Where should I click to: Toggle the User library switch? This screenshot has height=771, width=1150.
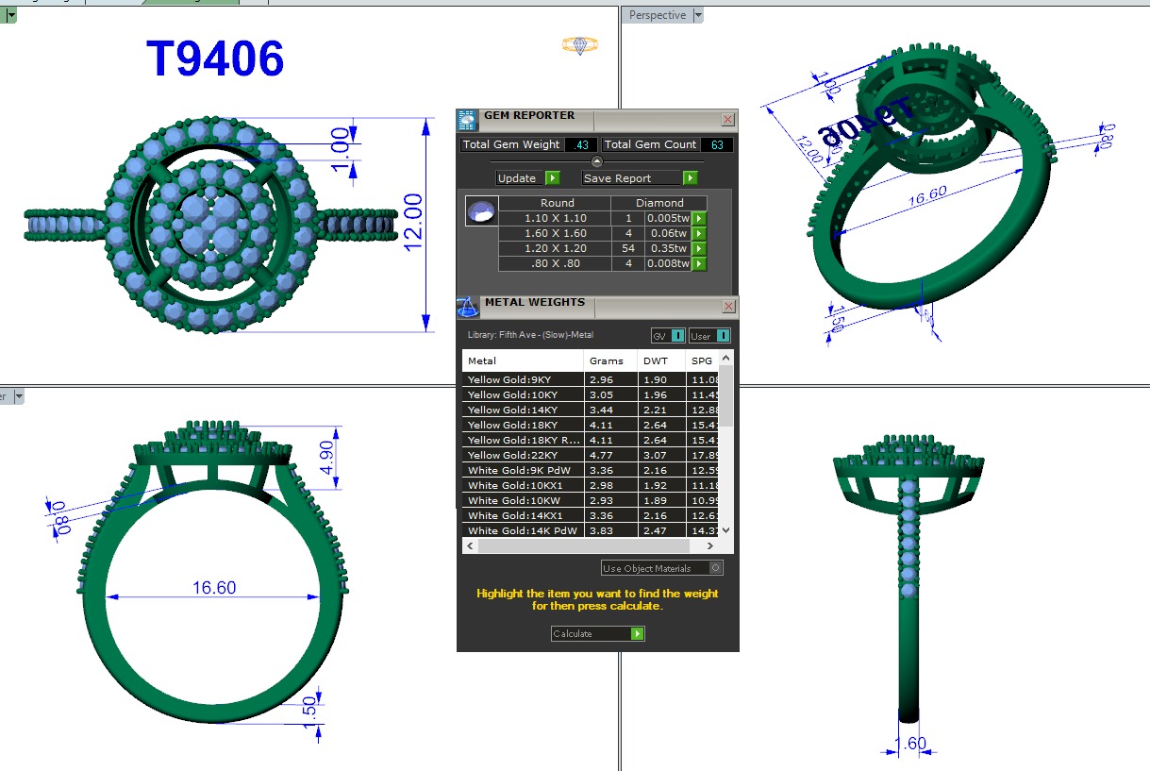click(x=709, y=336)
